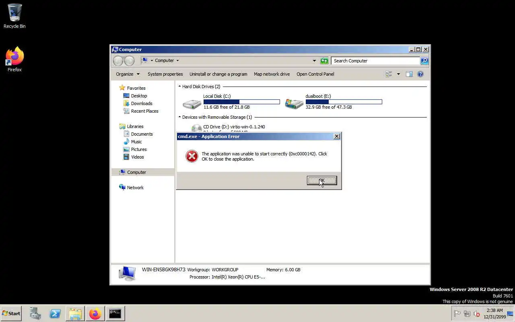
Task: Open the Organize menu
Action: click(128, 74)
